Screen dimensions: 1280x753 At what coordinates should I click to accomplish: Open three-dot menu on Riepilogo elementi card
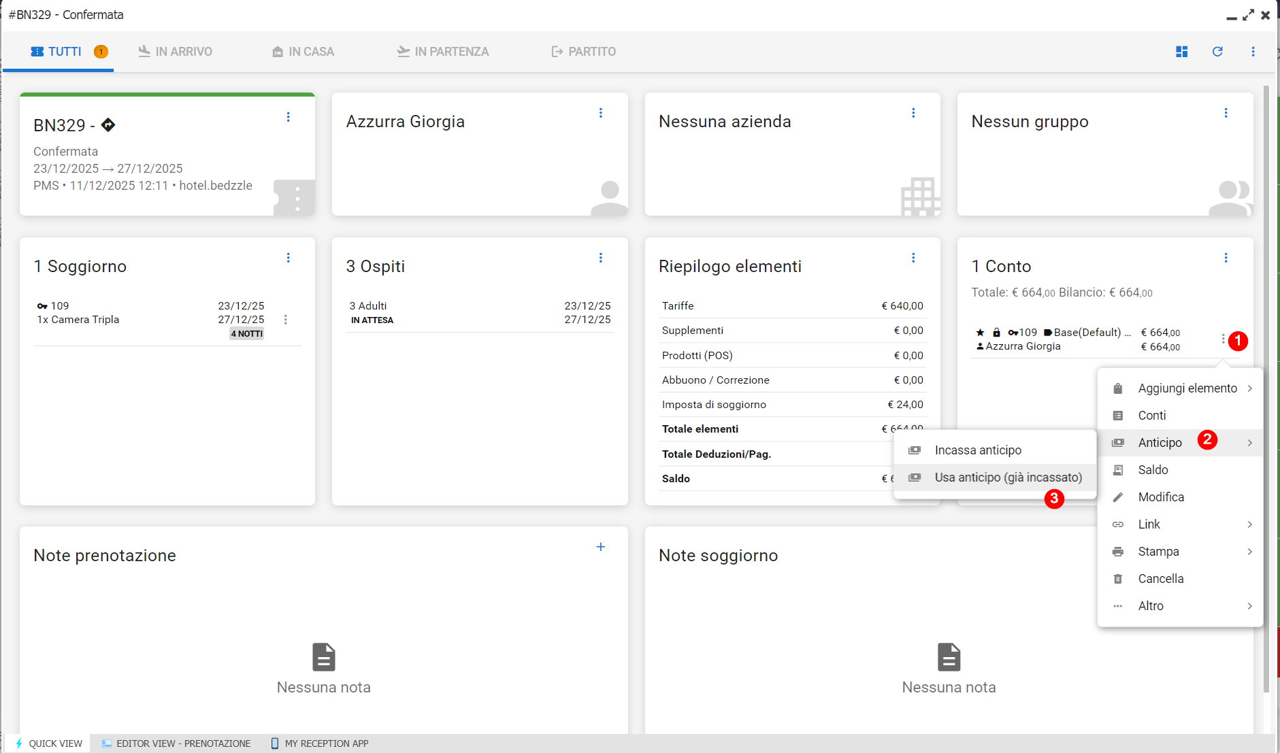(913, 258)
